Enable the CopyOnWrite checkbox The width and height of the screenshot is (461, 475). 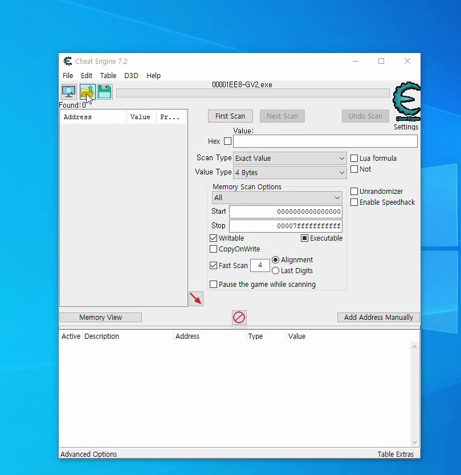click(x=213, y=249)
